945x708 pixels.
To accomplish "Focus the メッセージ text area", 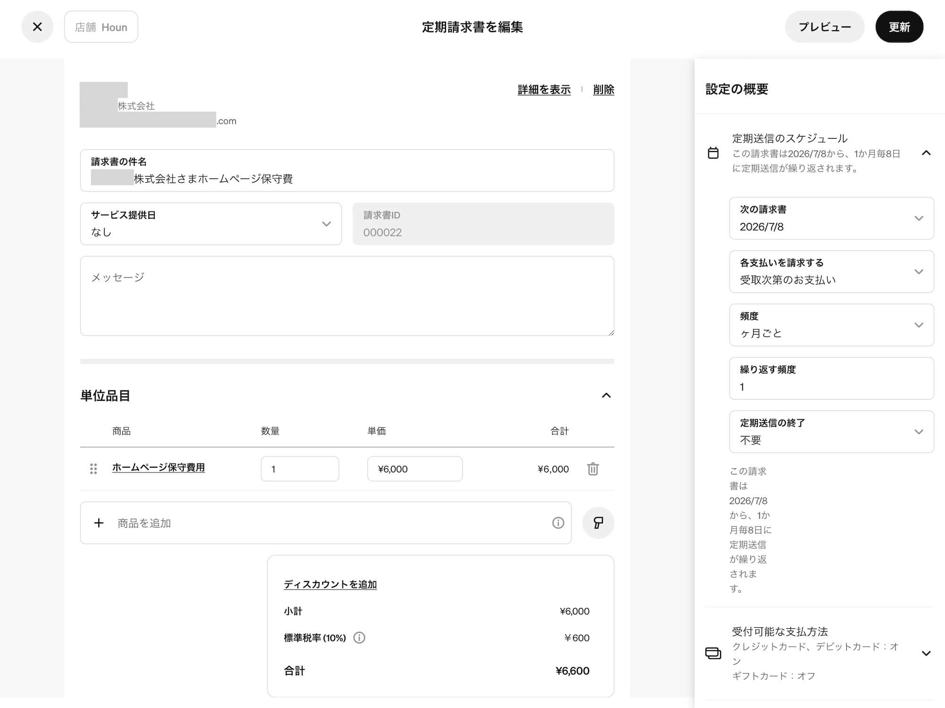I will (x=347, y=296).
